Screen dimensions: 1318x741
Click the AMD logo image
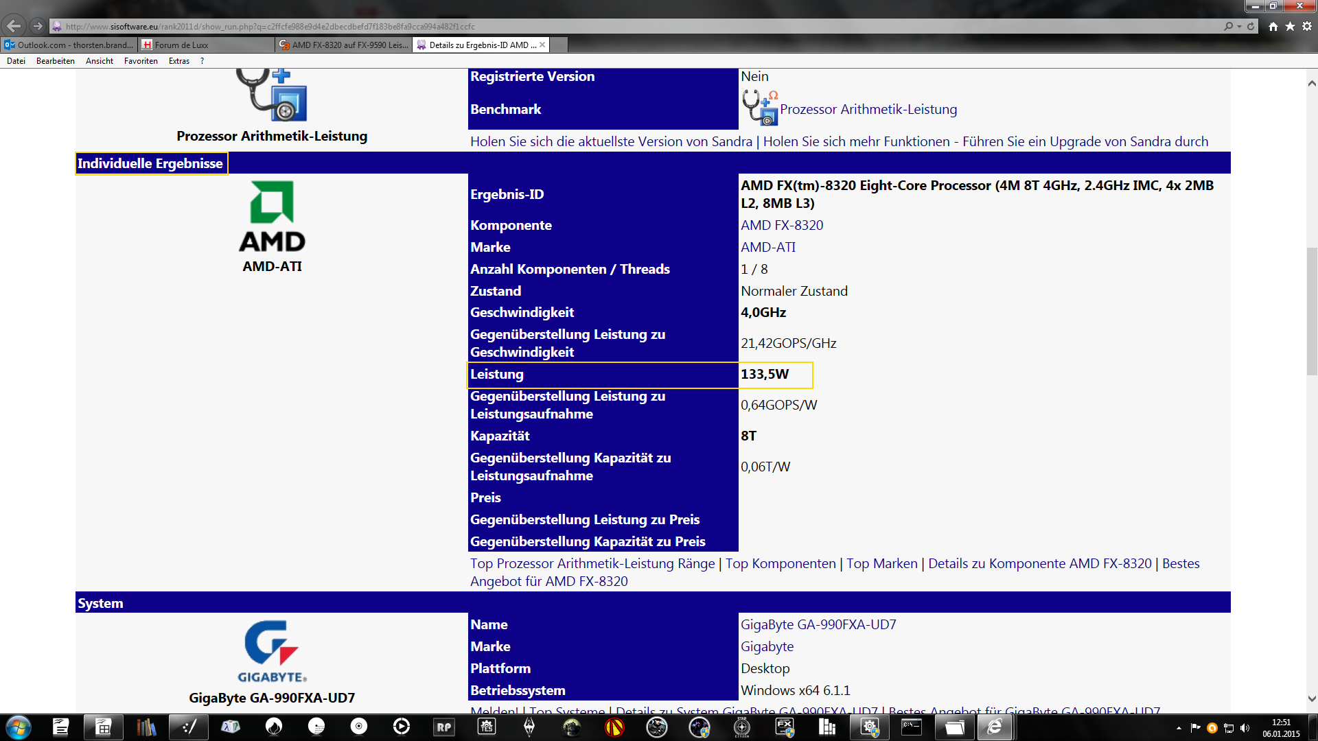point(272,215)
